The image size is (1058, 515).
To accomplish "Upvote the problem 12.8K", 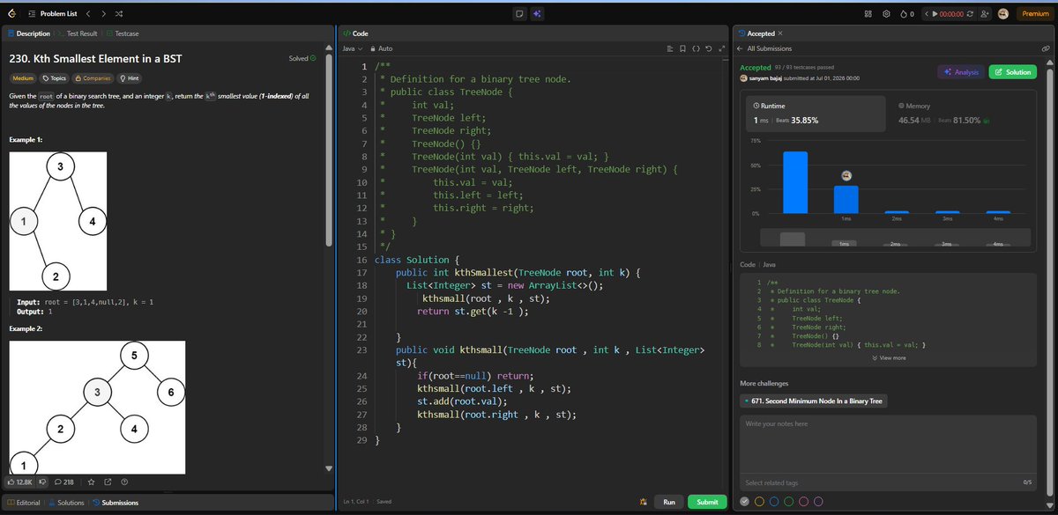I will coord(21,482).
